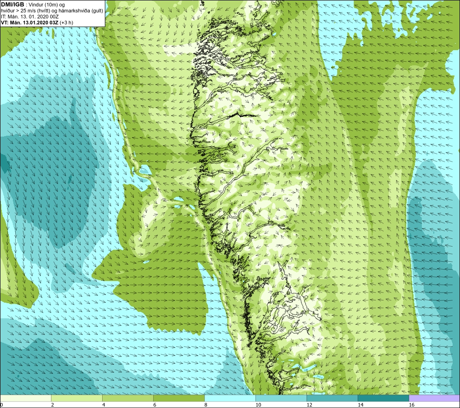Click scale label "8"
The width and height of the screenshot is (460, 408).
(x=206, y=405)
